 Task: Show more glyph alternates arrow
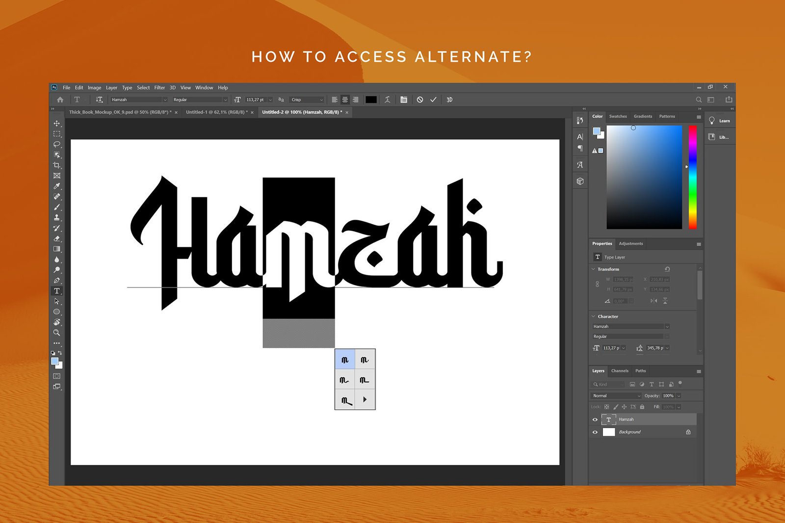pos(365,400)
